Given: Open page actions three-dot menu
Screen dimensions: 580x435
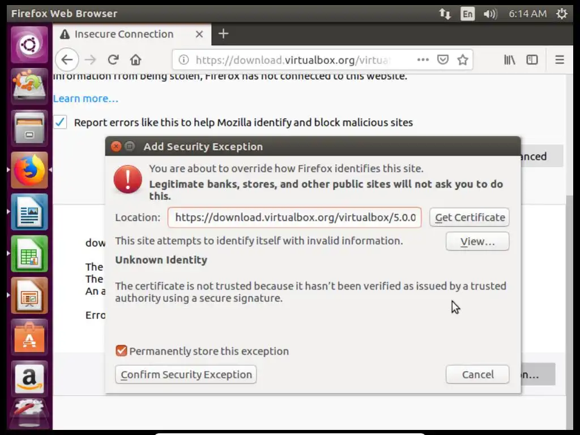Looking at the screenshot, I should (x=423, y=59).
